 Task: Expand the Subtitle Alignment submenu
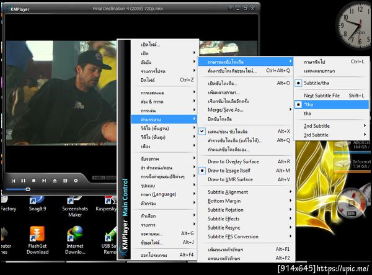click(246, 192)
